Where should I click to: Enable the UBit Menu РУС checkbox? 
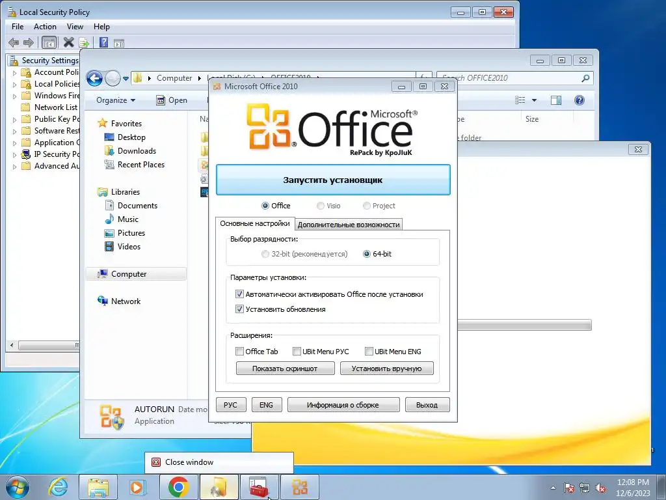[x=297, y=351]
